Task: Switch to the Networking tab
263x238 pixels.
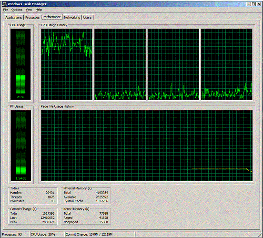Action: coord(72,17)
